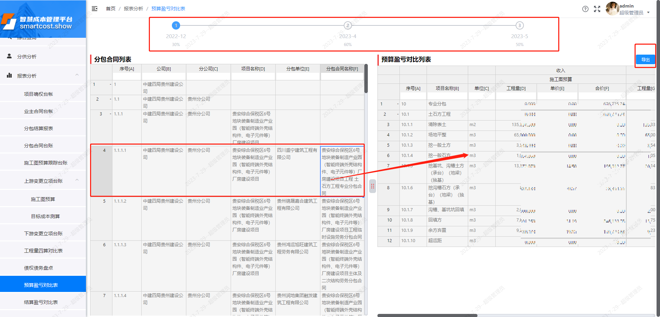
Task: Select the 分供分析 person icon
Action: point(9,56)
